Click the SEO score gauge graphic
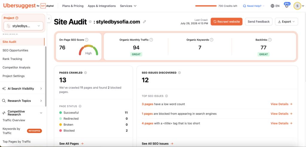Screen dimensions: 306x147 coord(88,50)
